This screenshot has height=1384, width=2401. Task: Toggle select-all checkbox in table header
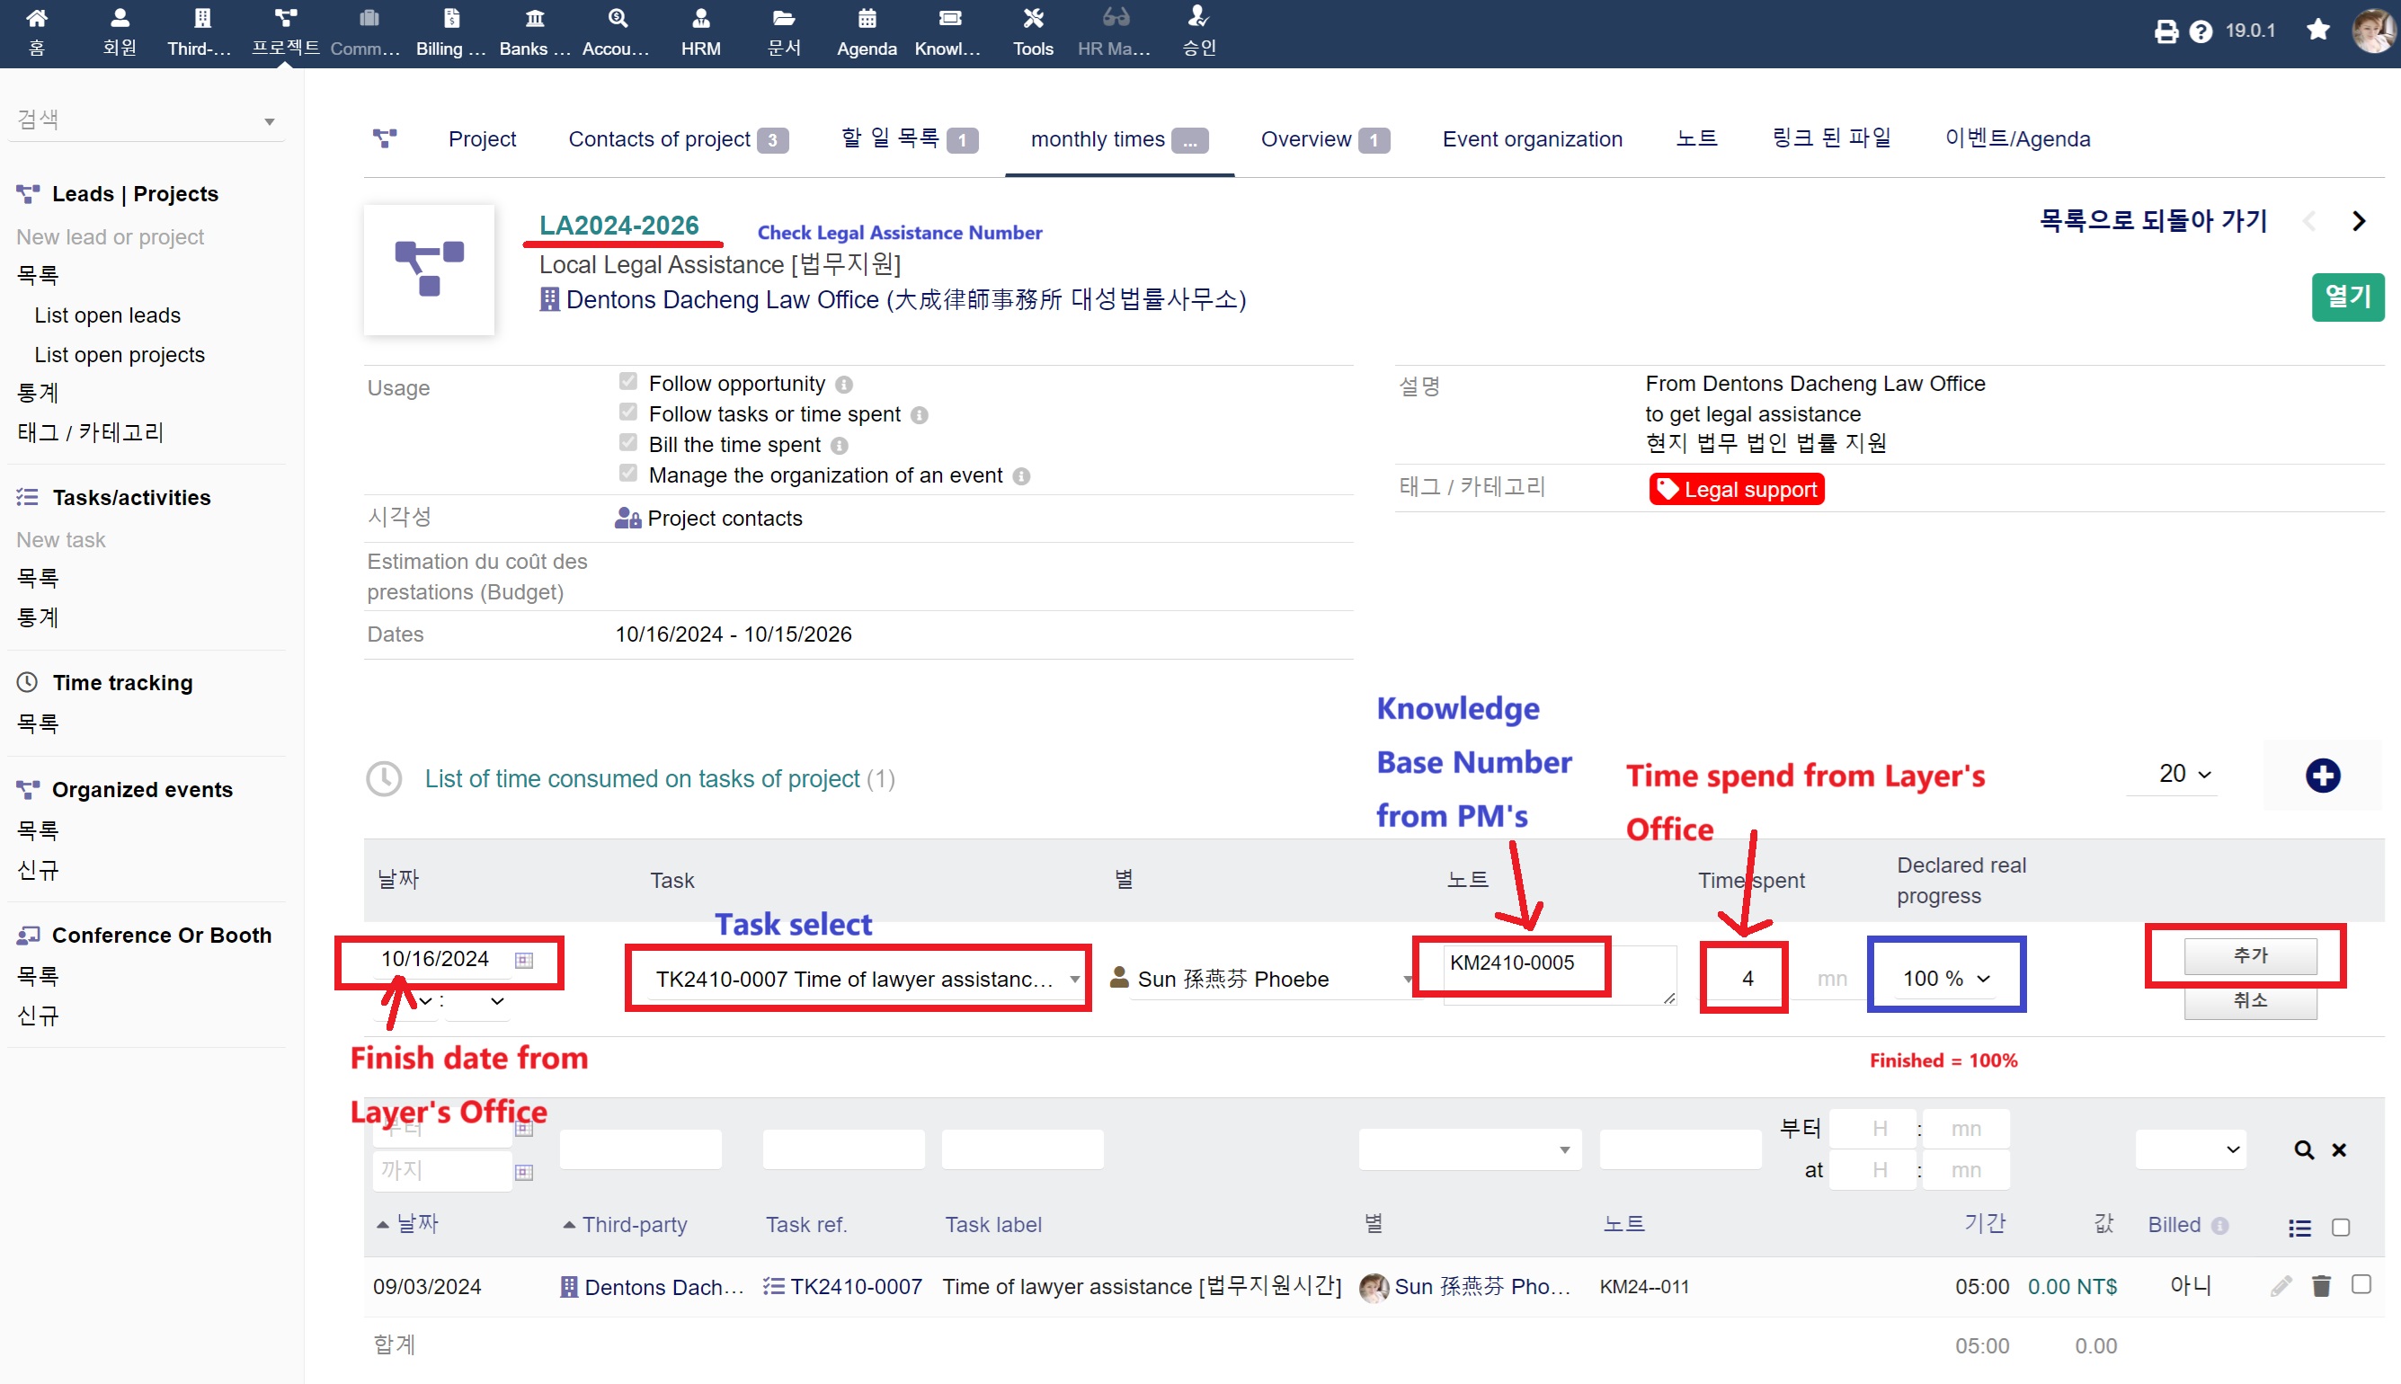(x=2341, y=1227)
